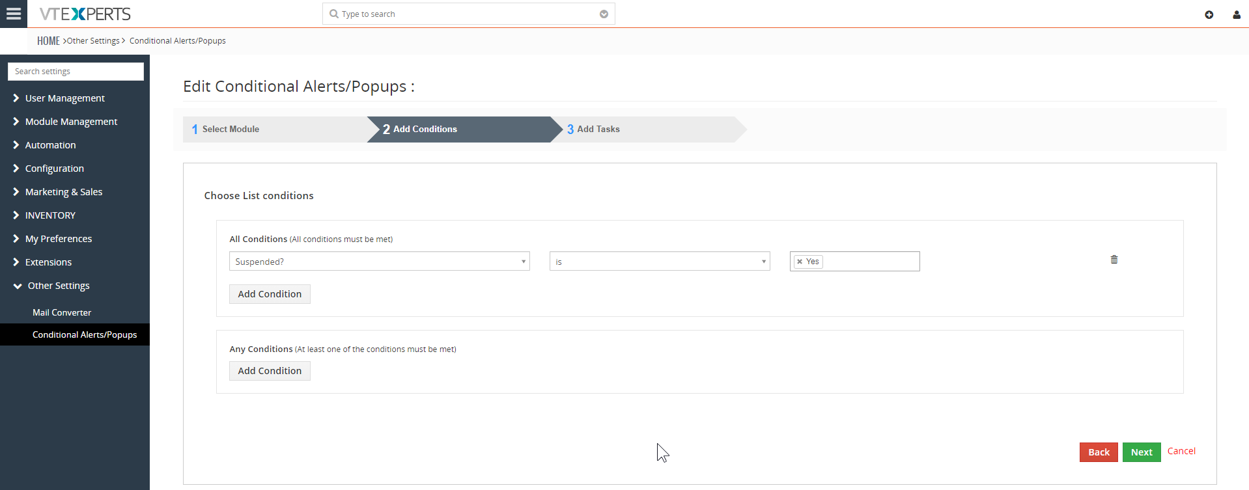Delete the Suspended condition with trash icon

coord(1114,260)
